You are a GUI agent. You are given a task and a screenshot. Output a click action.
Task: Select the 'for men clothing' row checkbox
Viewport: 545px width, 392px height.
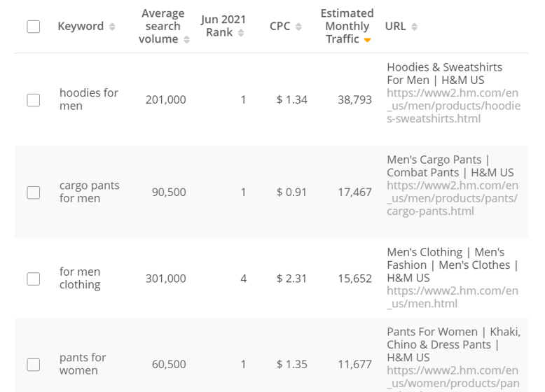[x=34, y=279]
